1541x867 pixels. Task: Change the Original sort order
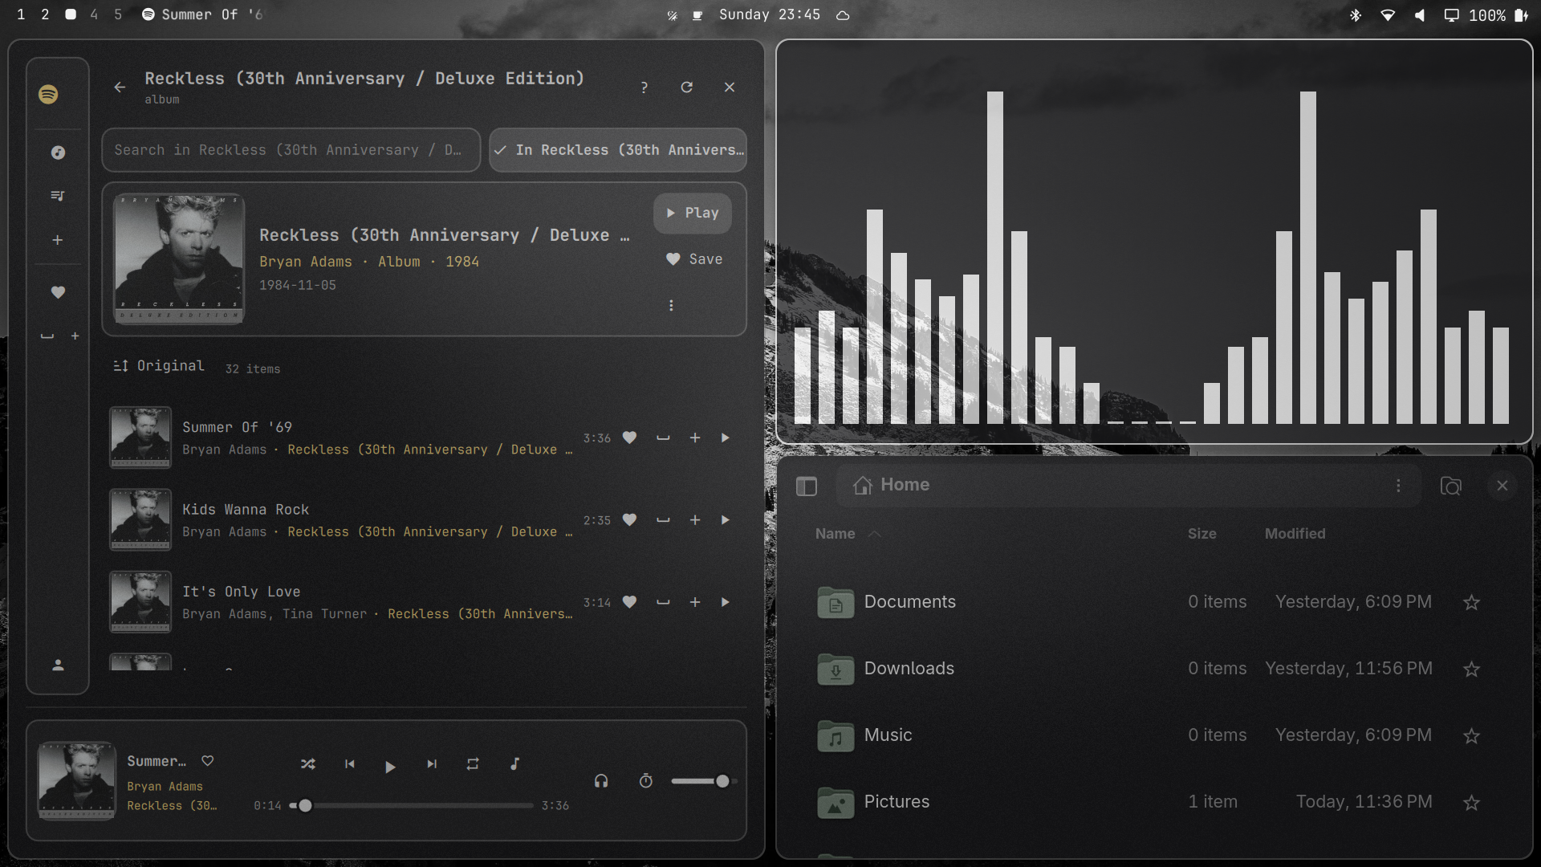[x=159, y=366]
